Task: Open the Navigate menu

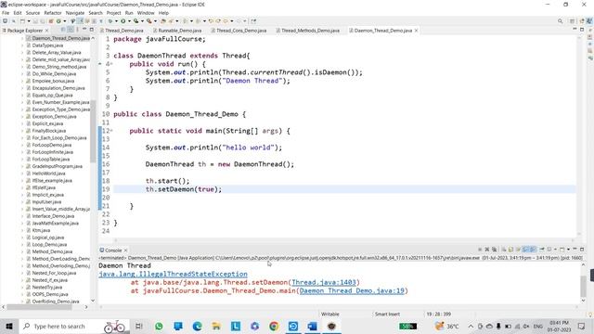Action: coord(75,13)
